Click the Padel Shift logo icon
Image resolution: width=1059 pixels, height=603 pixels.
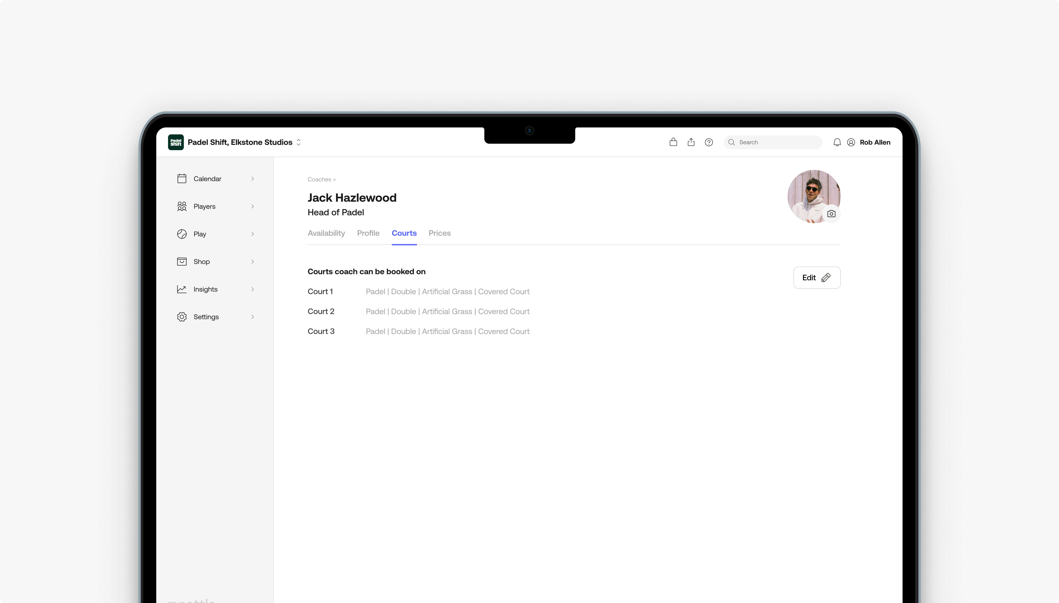coord(176,142)
